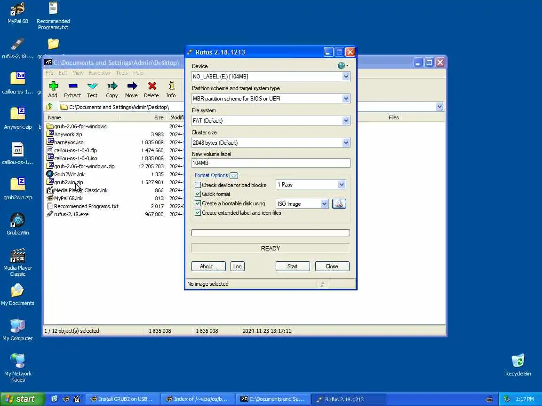Image resolution: width=542 pixels, height=406 pixels.
Task: Select Grub2Win desktop shortcut
Action: tap(17, 224)
